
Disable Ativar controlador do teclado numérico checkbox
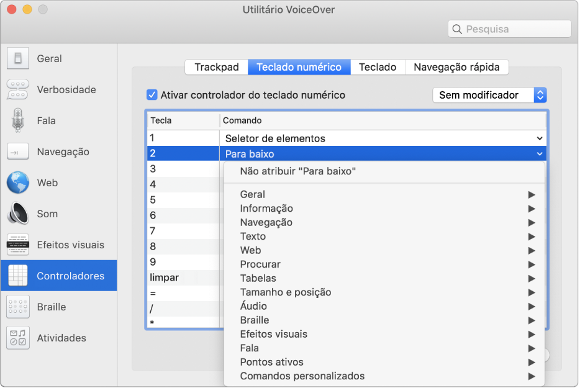click(152, 95)
